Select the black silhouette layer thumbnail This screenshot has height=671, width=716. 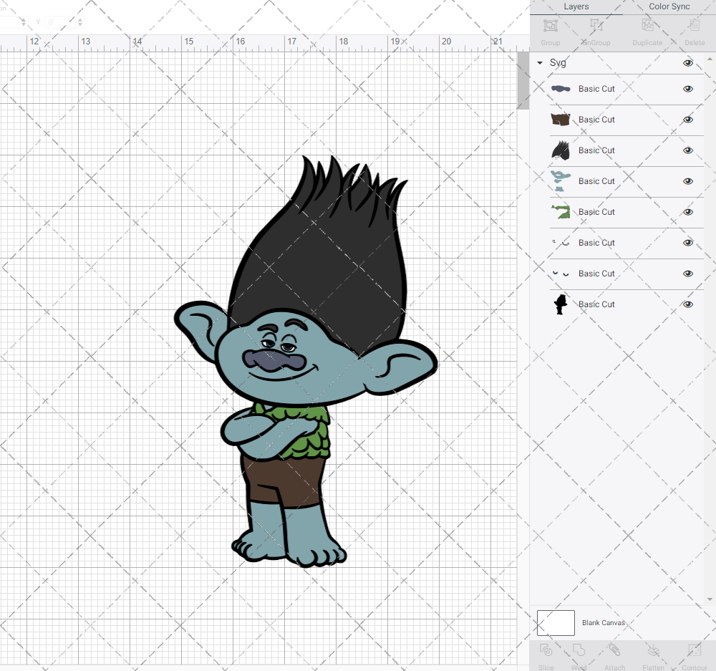pyautogui.click(x=561, y=304)
